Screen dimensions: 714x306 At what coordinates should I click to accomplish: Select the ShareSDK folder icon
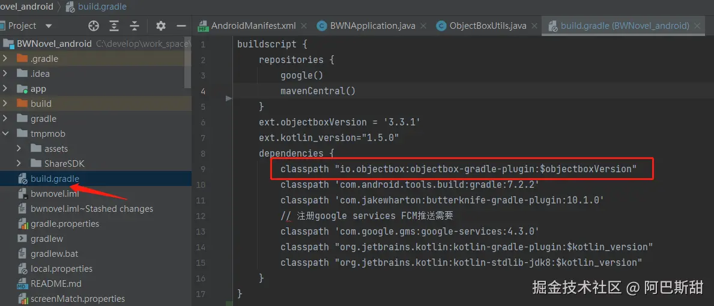[36, 164]
